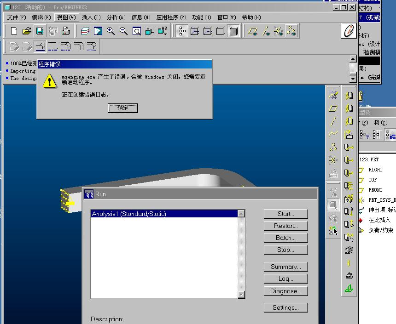Click the datum axis line tool
The height and width of the screenshot is (324, 396).
coord(333,121)
